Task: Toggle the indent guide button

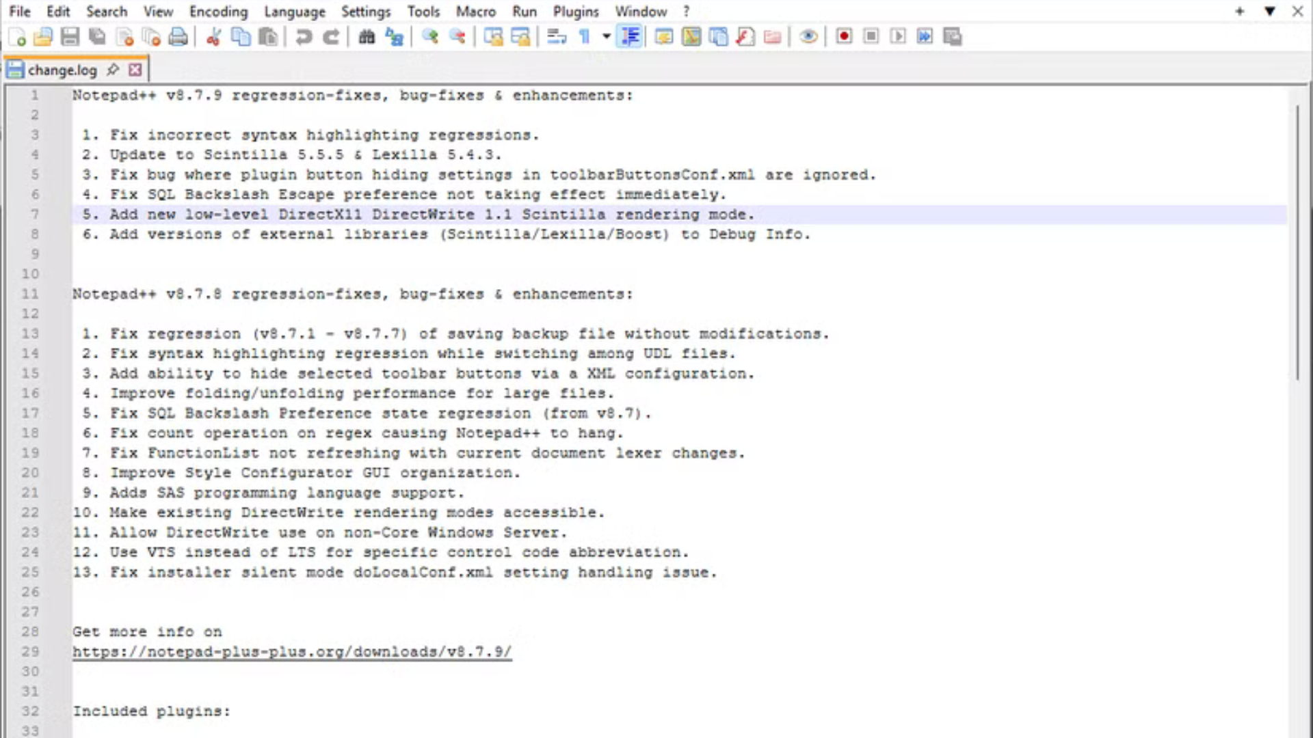Action: (630, 37)
